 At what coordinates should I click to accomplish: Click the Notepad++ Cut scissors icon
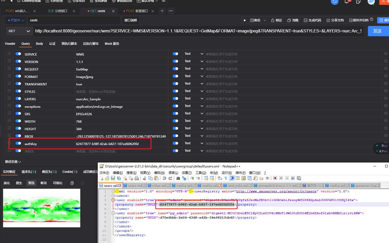(145, 178)
